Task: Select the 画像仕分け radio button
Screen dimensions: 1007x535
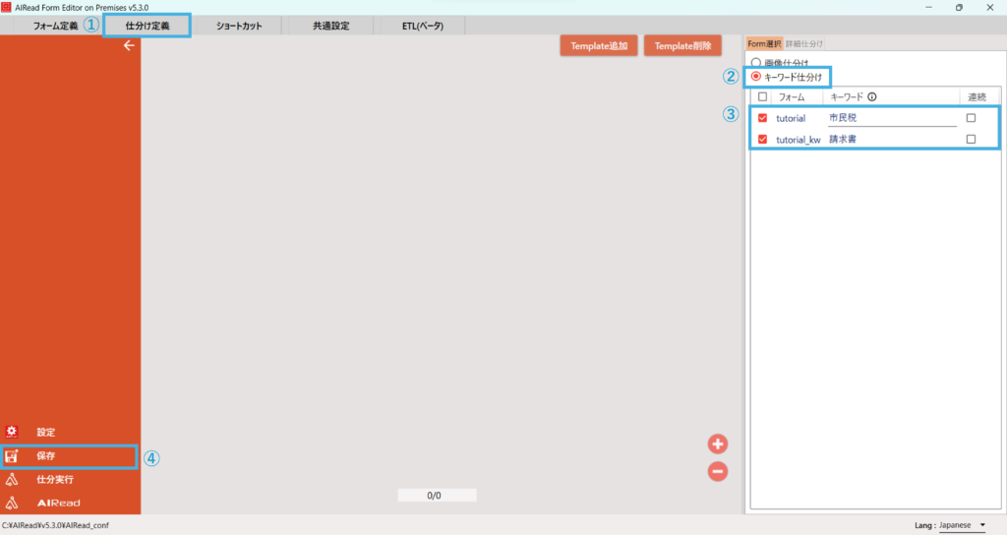Action: coord(756,62)
